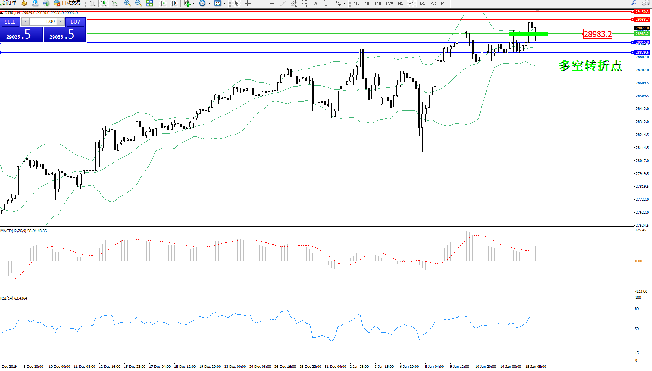
Task: Select the crosshair tool
Action: 248,4
